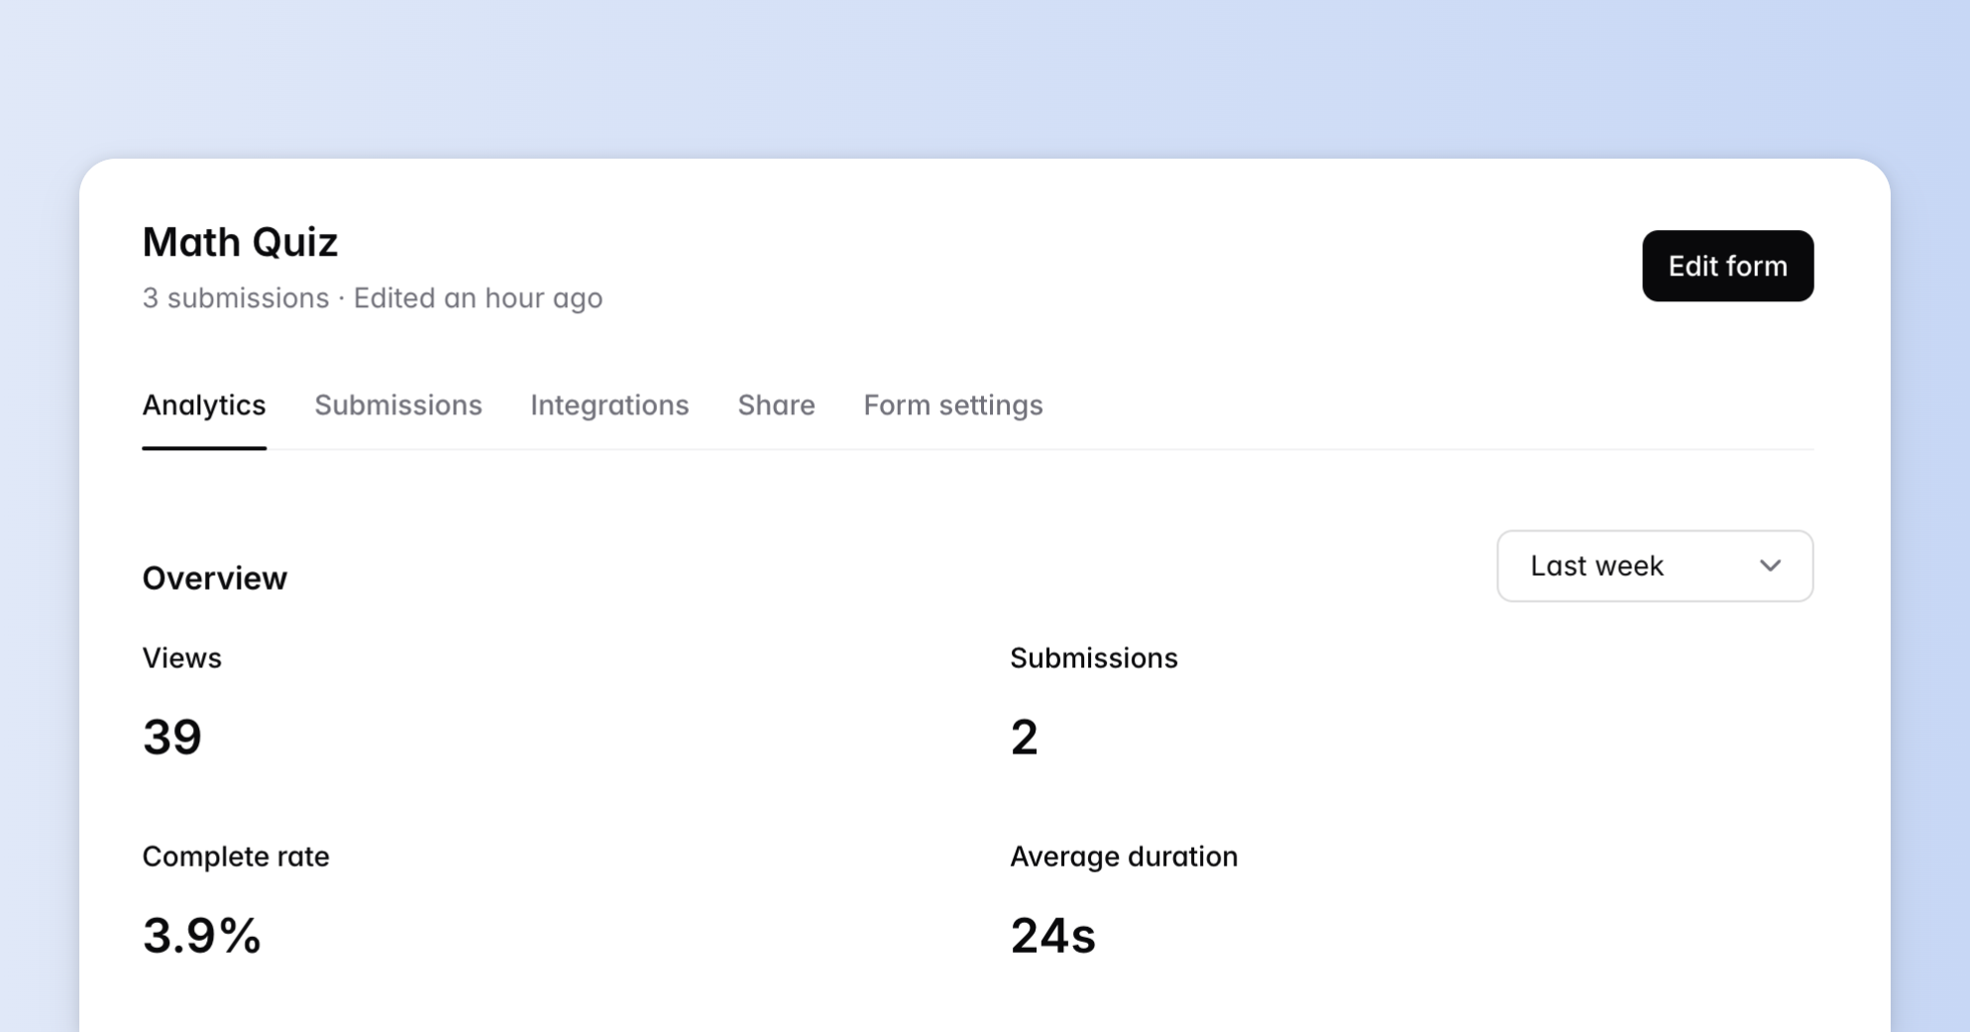This screenshot has width=1970, height=1032.
Task: Select the Views metric value 39
Action: pyautogui.click(x=172, y=736)
